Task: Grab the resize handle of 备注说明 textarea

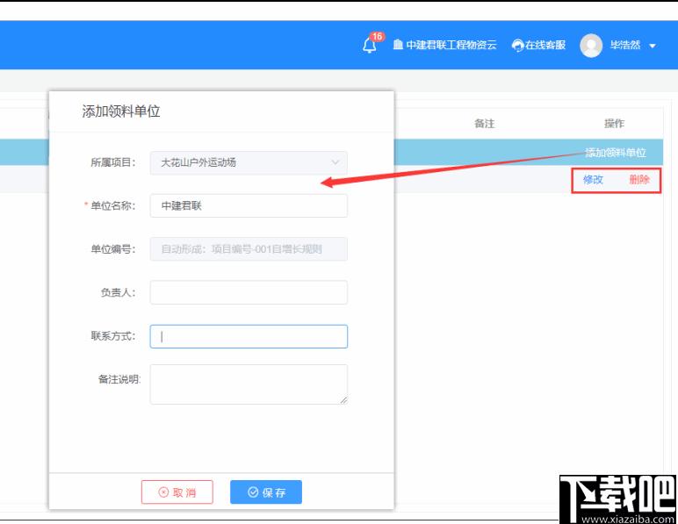Action: click(343, 400)
